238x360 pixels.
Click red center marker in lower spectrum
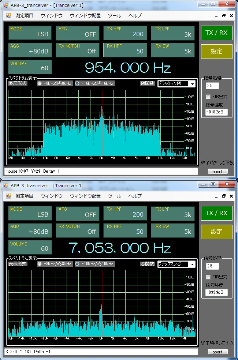[x=102, y=303]
